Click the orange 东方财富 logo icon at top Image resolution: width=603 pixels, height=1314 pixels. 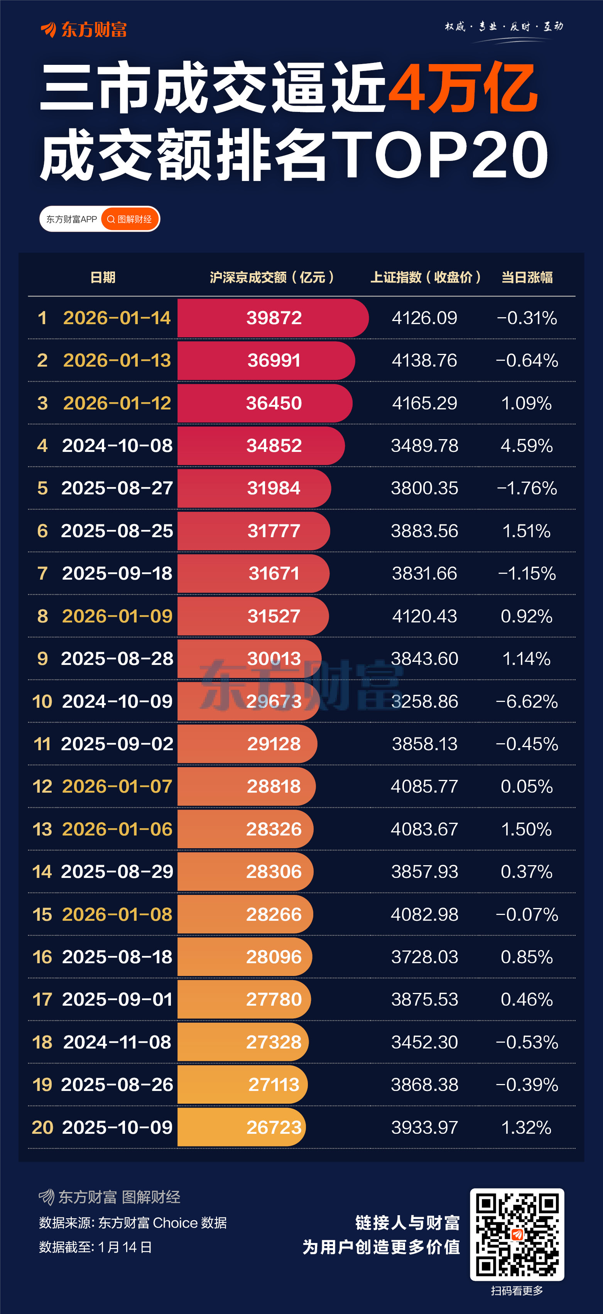[49, 30]
